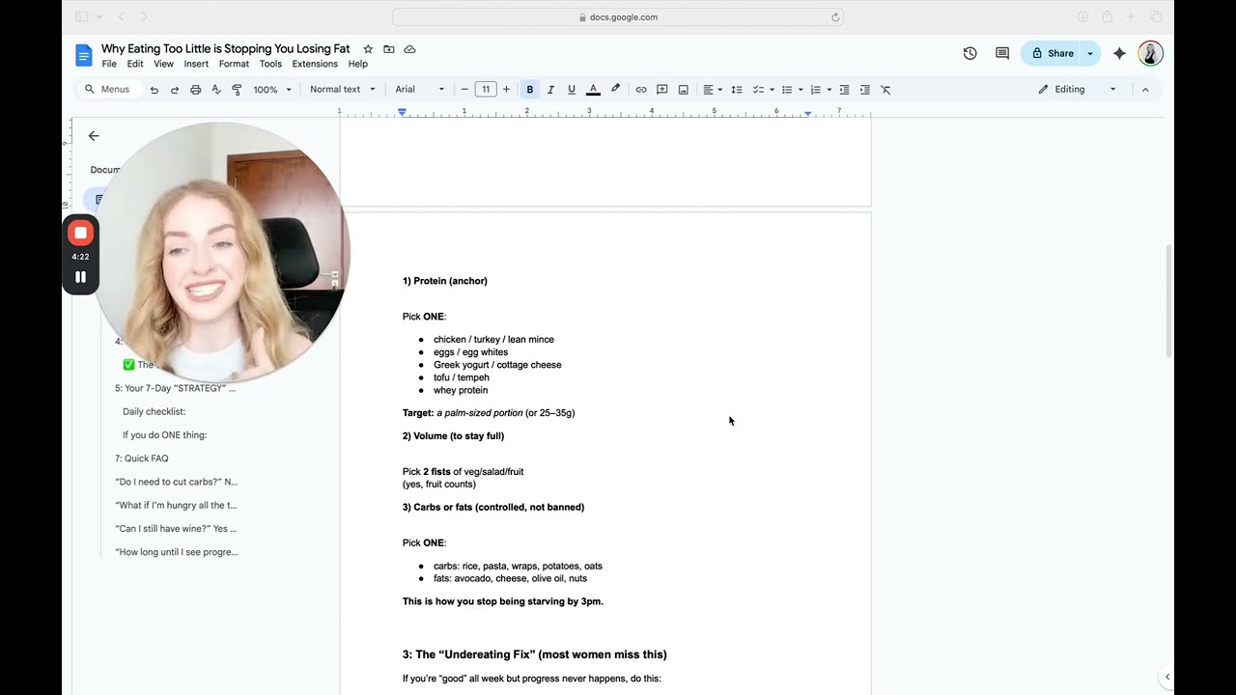Screen dimensions: 1236x695
Task: Collapse the toolbar with chevron
Action: pyautogui.click(x=1145, y=90)
